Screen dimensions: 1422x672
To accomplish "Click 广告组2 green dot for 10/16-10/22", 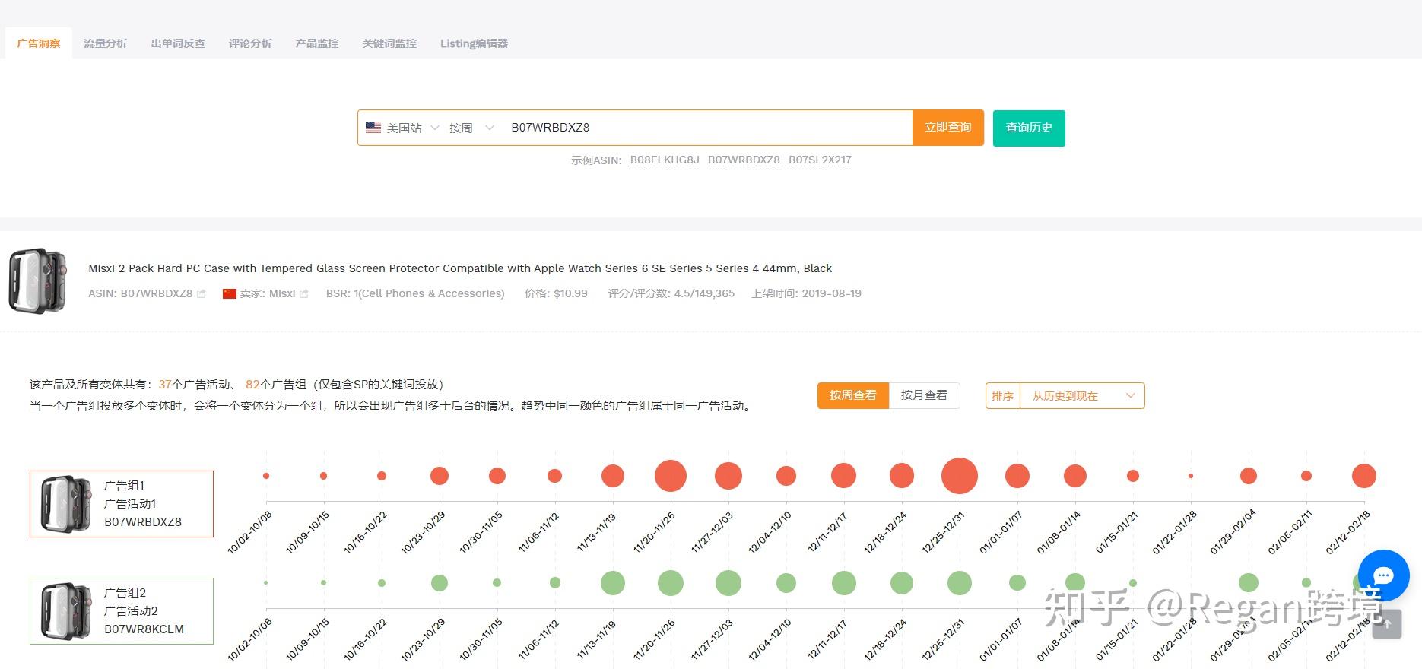I will pyautogui.click(x=382, y=583).
